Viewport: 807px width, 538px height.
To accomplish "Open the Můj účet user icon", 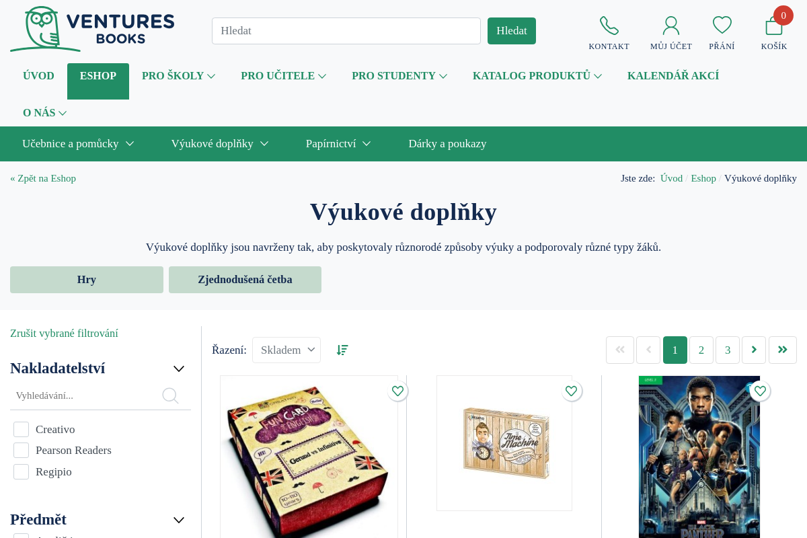I will tap(671, 26).
